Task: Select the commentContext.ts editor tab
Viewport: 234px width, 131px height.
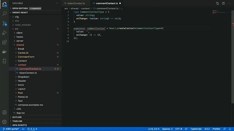Action: 107,3
